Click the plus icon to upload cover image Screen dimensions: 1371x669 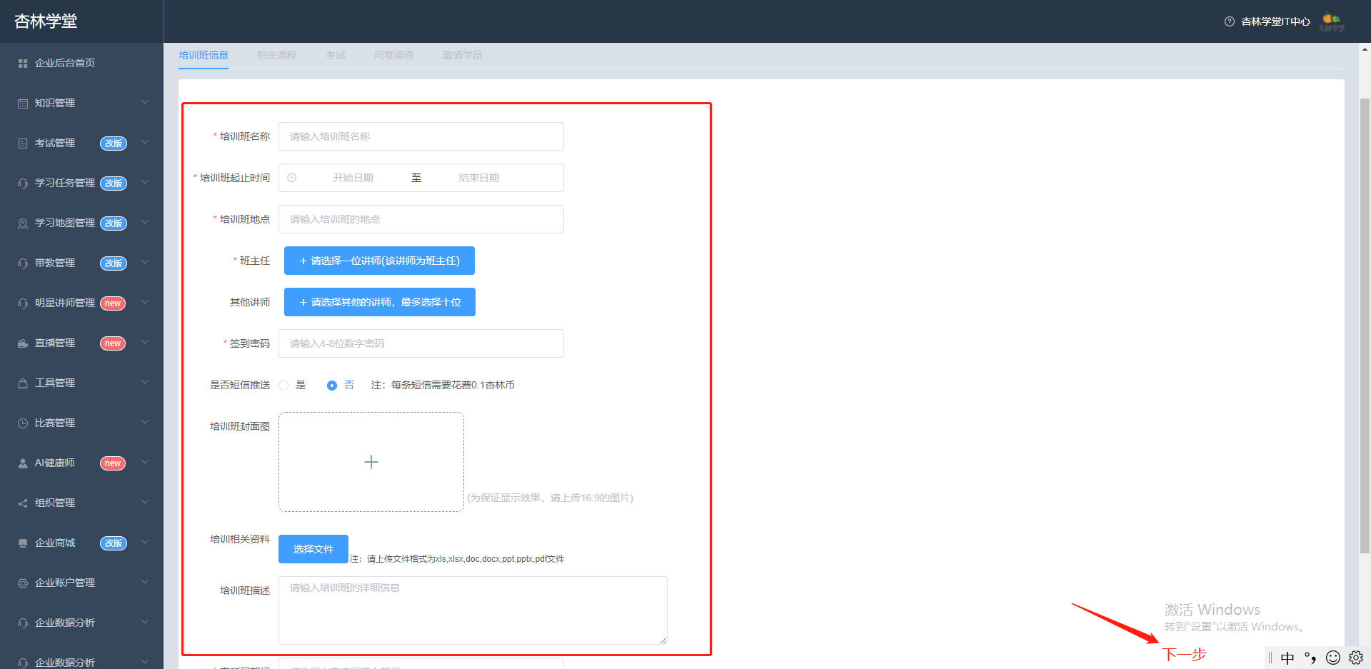[x=371, y=462]
